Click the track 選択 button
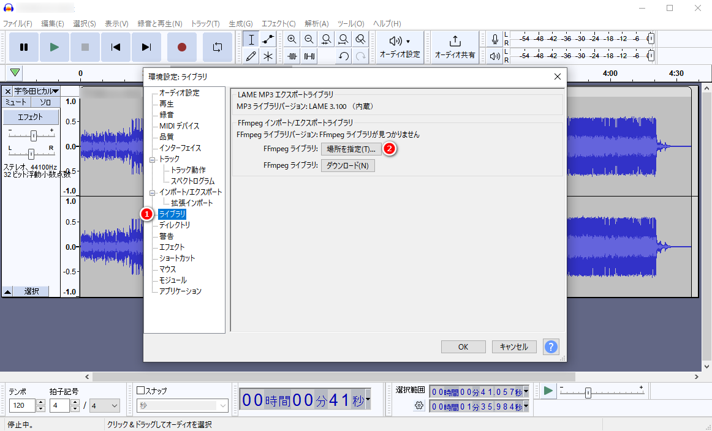The width and height of the screenshot is (712, 431). (x=31, y=291)
